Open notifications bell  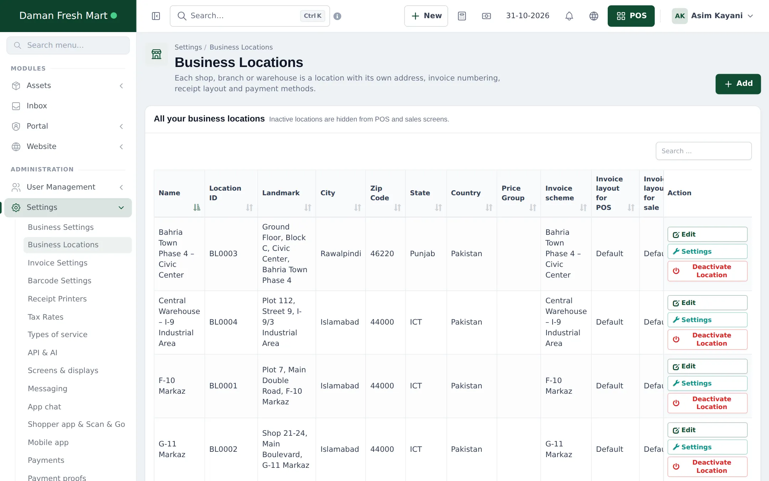pos(569,16)
